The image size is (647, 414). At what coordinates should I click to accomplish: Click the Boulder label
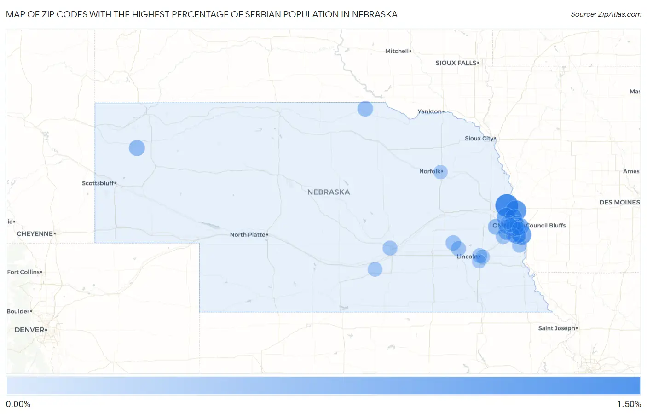[x=18, y=311]
